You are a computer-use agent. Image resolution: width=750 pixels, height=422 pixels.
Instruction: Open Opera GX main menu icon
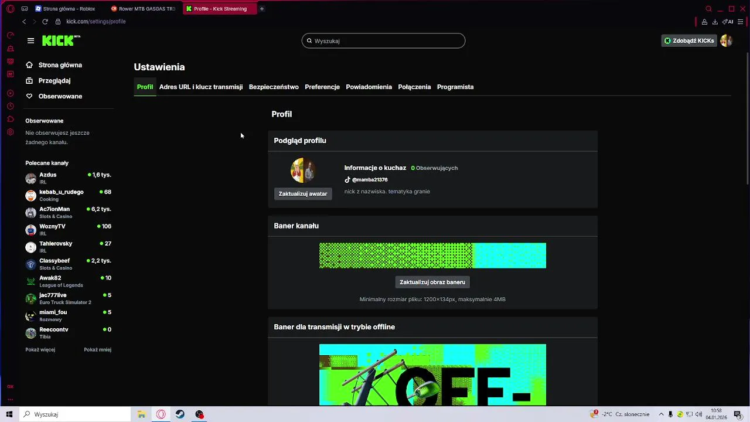coord(10,9)
